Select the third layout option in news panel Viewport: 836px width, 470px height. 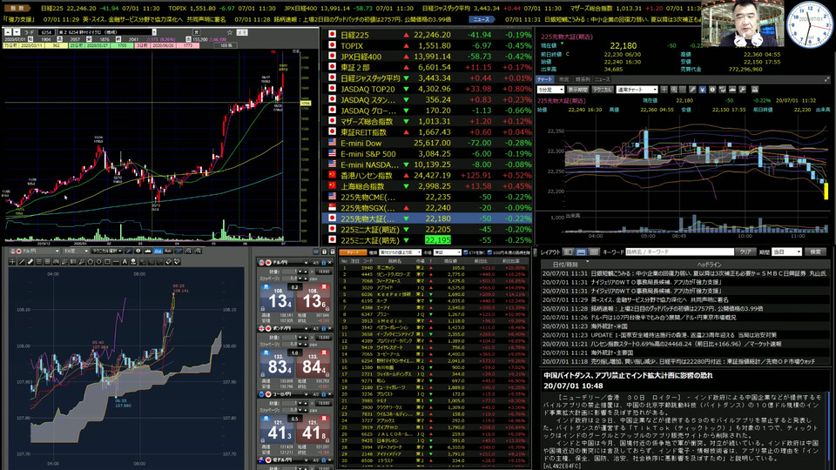593,252
